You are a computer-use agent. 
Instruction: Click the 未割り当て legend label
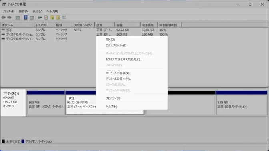pos(13,141)
